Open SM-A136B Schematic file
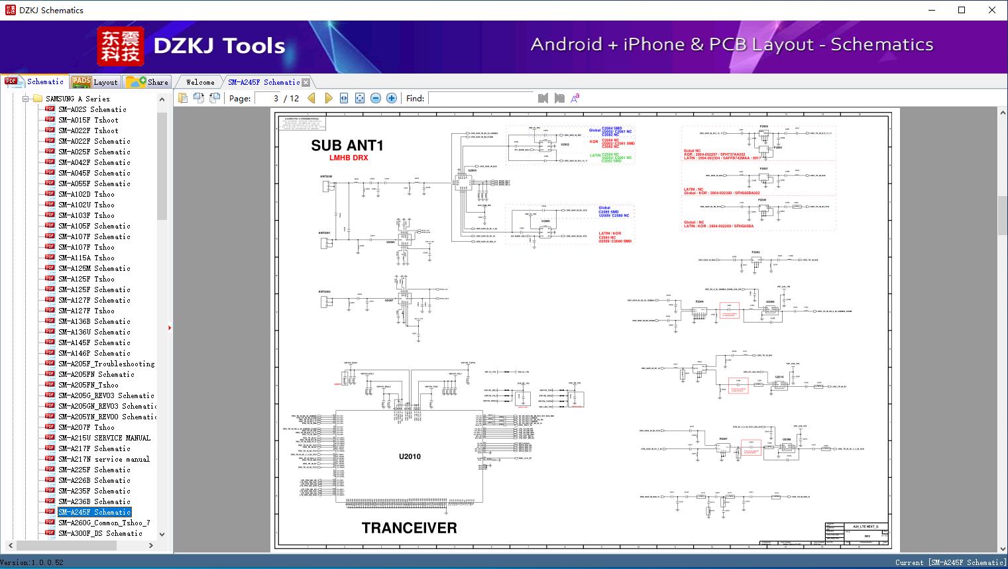This screenshot has height=569, width=1008. (94, 321)
